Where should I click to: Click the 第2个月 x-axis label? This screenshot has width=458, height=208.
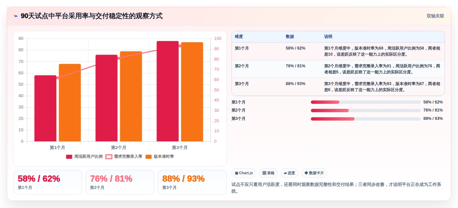119,147
